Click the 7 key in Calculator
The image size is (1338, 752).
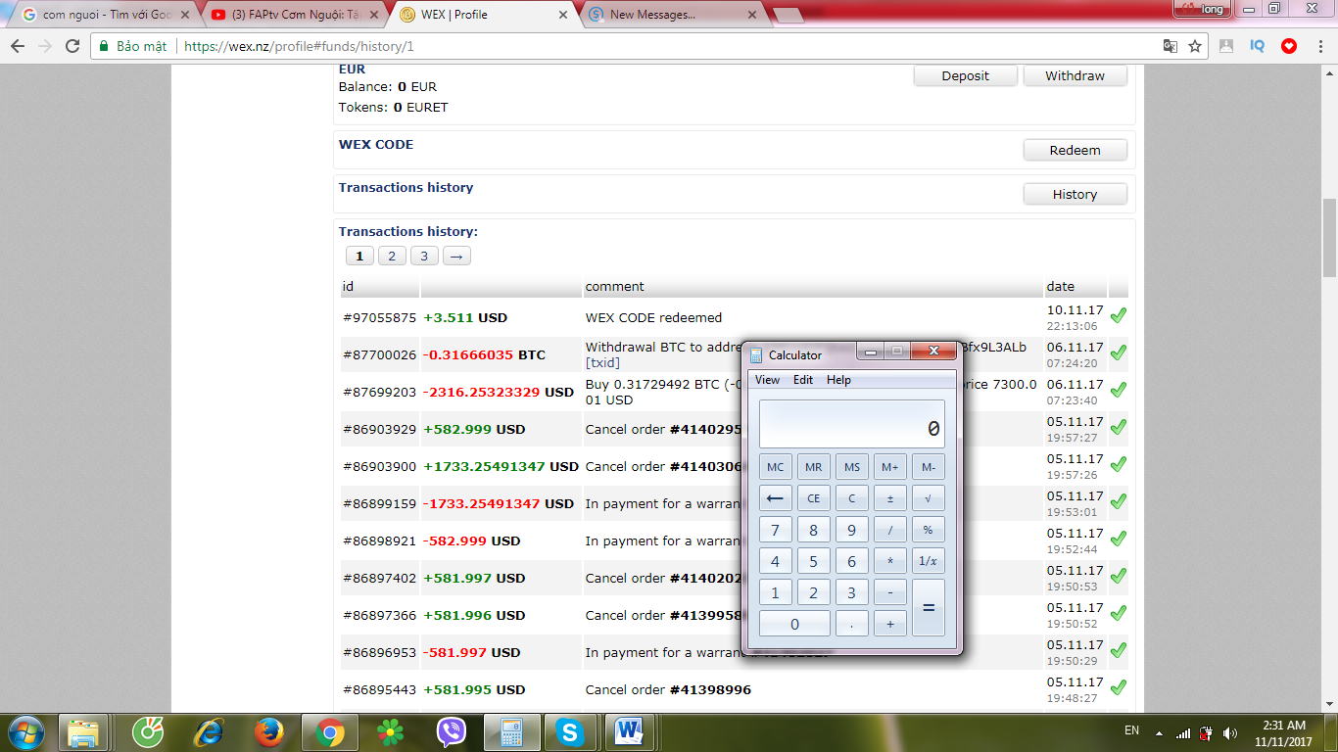click(x=776, y=530)
